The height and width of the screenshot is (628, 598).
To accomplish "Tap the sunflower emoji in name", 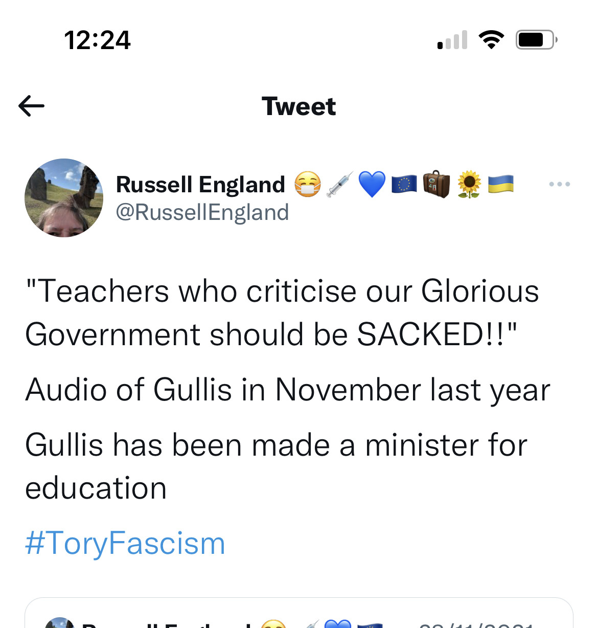I will pos(469,185).
